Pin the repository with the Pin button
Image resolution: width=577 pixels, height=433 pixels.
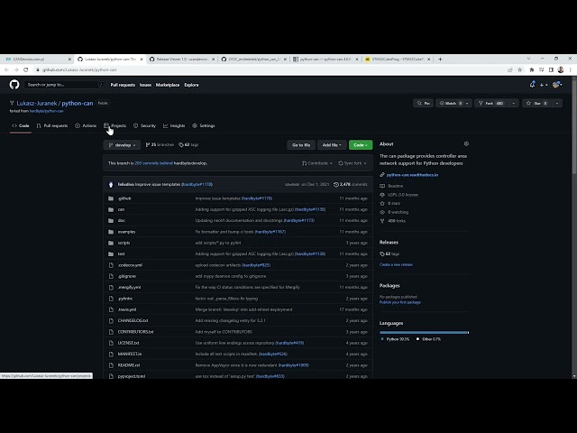click(x=423, y=104)
